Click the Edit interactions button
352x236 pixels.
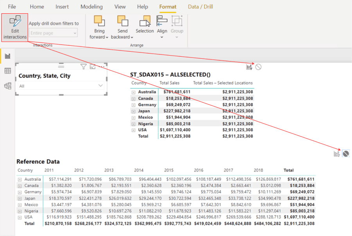(15, 27)
